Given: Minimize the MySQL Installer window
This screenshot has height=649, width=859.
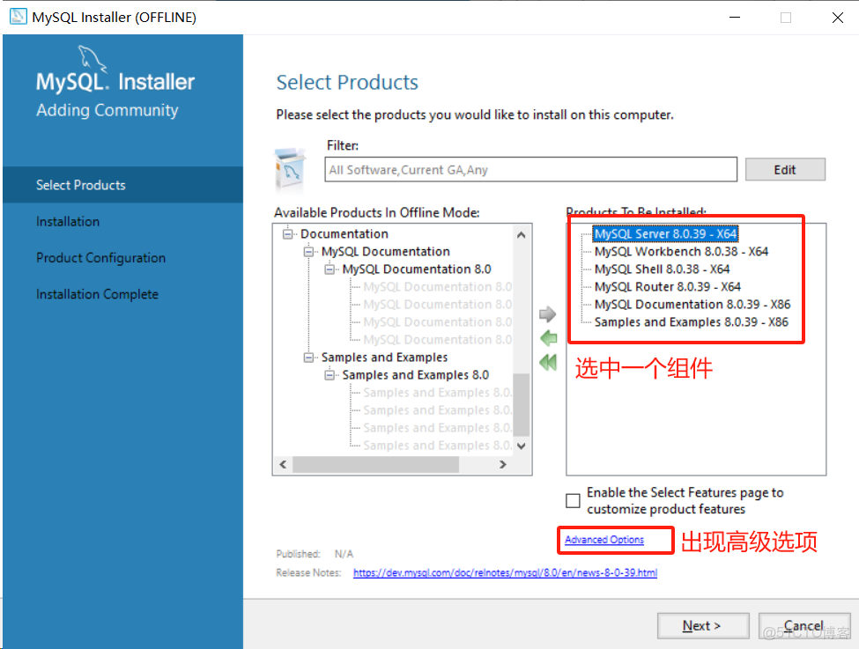Looking at the screenshot, I should (x=735, y=17).
